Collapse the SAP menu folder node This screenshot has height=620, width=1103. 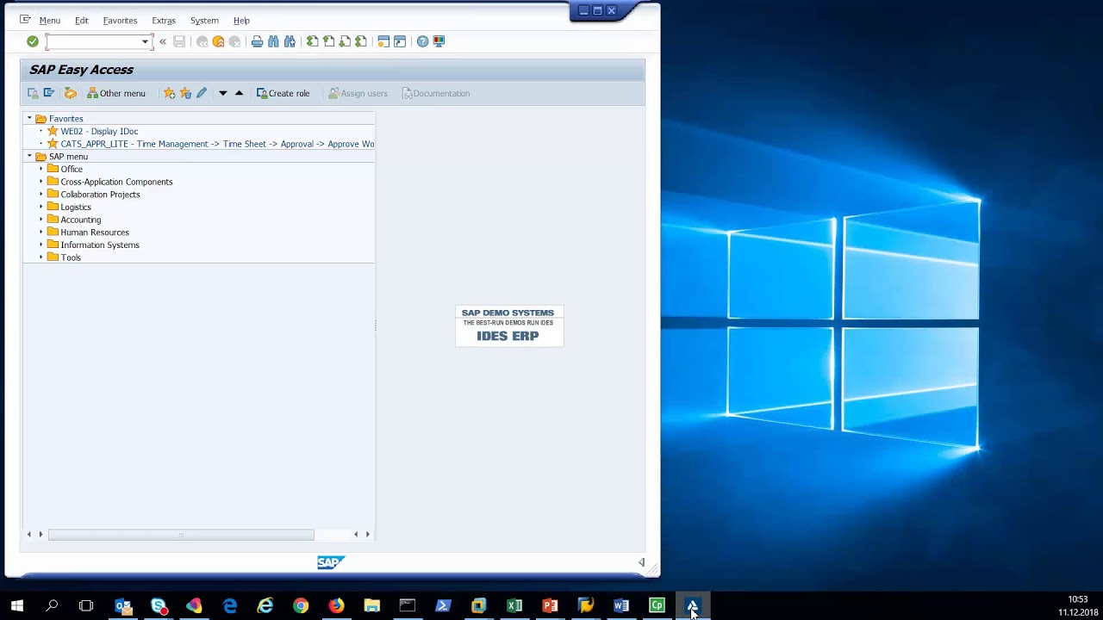tap(29, 157)
